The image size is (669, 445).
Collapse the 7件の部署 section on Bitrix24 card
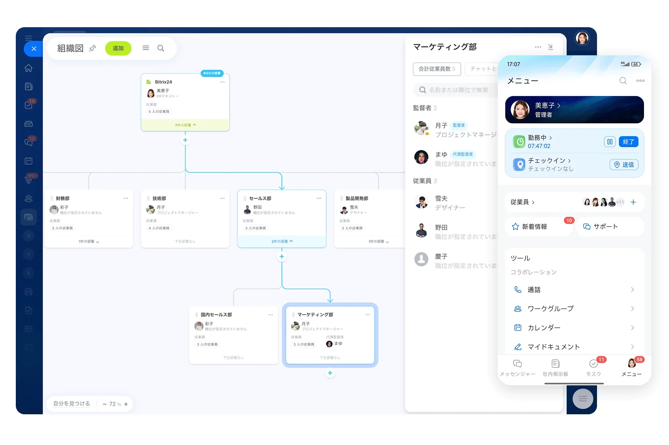coord(185,125)
